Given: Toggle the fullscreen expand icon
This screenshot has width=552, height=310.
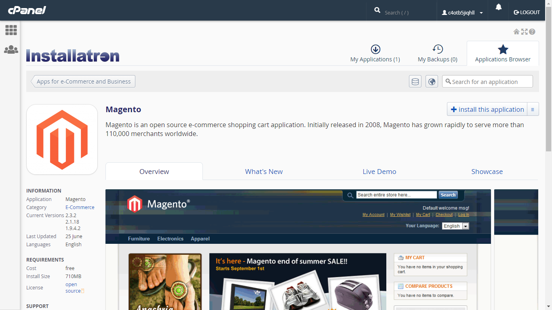Looking at the screenshot, I should pyautogui.click(x=525, y=31).
